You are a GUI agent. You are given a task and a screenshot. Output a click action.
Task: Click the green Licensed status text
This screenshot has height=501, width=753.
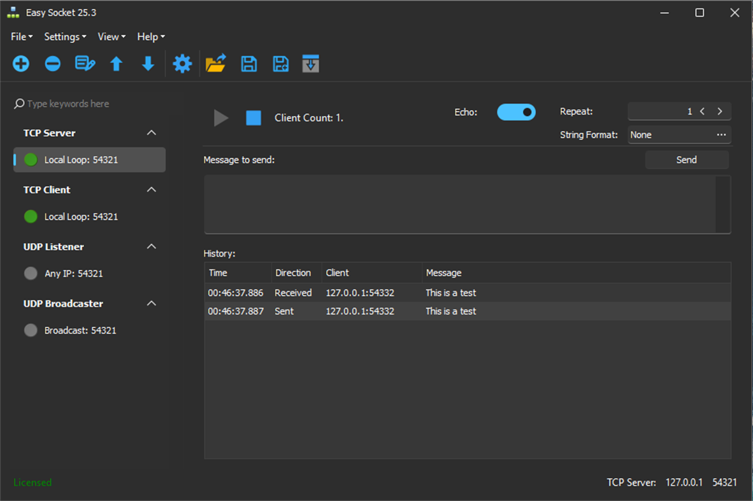[x=32, y=483]
